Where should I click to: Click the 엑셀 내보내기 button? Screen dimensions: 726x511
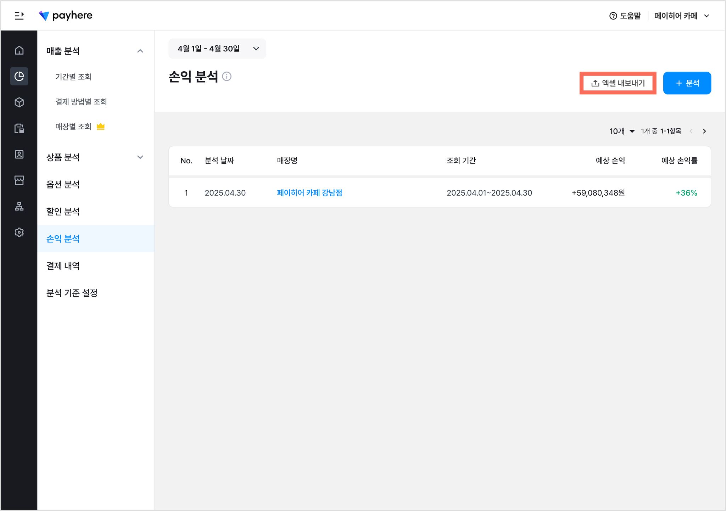pyautogui.click(x=618, y=83)
